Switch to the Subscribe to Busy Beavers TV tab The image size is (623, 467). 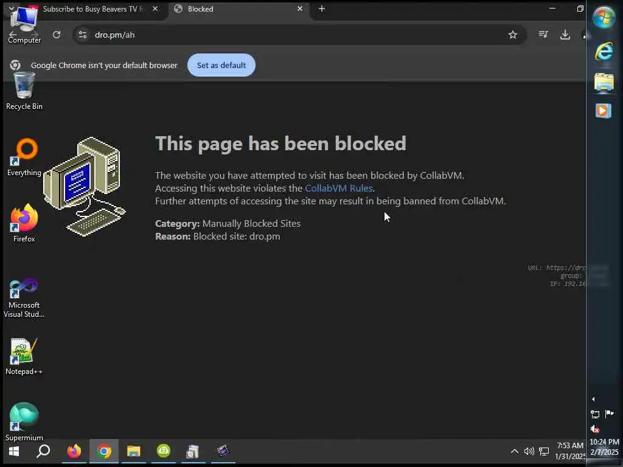tap(94, 9)
